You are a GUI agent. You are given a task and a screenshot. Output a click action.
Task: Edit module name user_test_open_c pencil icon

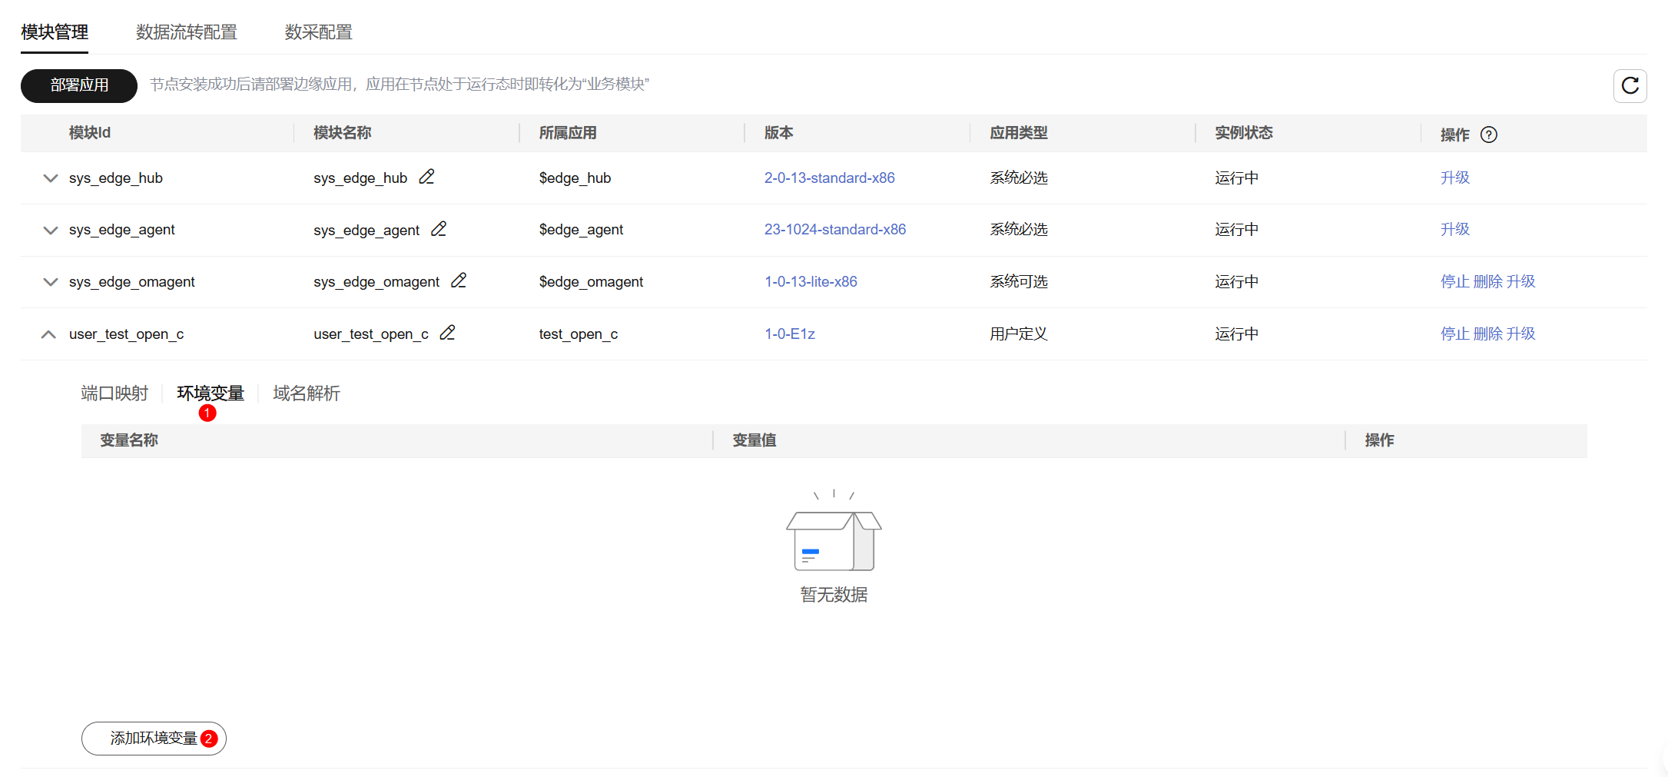tap(447, 333)
